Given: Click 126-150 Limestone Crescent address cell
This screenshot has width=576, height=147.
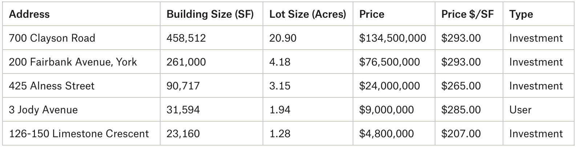Looking at the screenshot, I should tap(79, 134).
